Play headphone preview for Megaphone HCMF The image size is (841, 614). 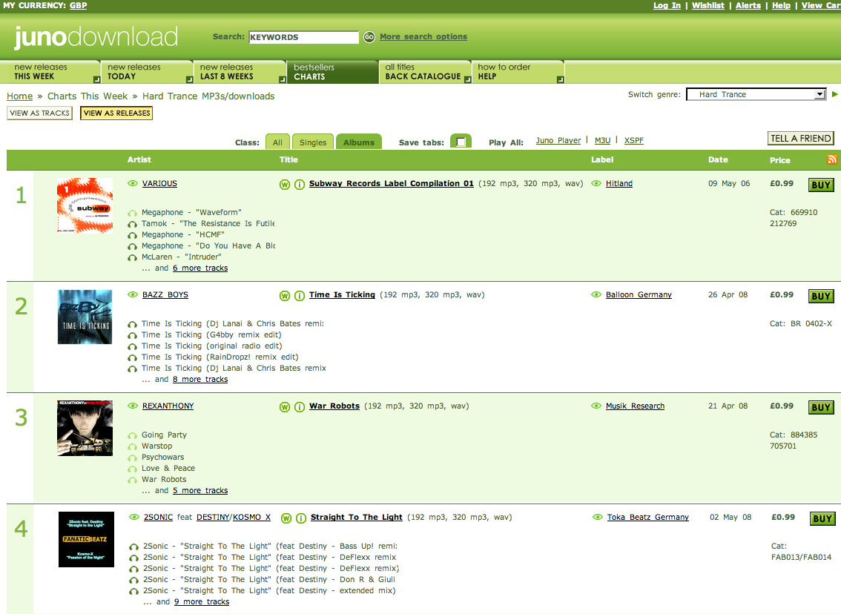pyautogui.click(x=133, y=235)
